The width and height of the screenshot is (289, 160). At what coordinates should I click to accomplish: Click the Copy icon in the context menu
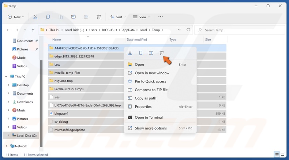tap(140, 53)
